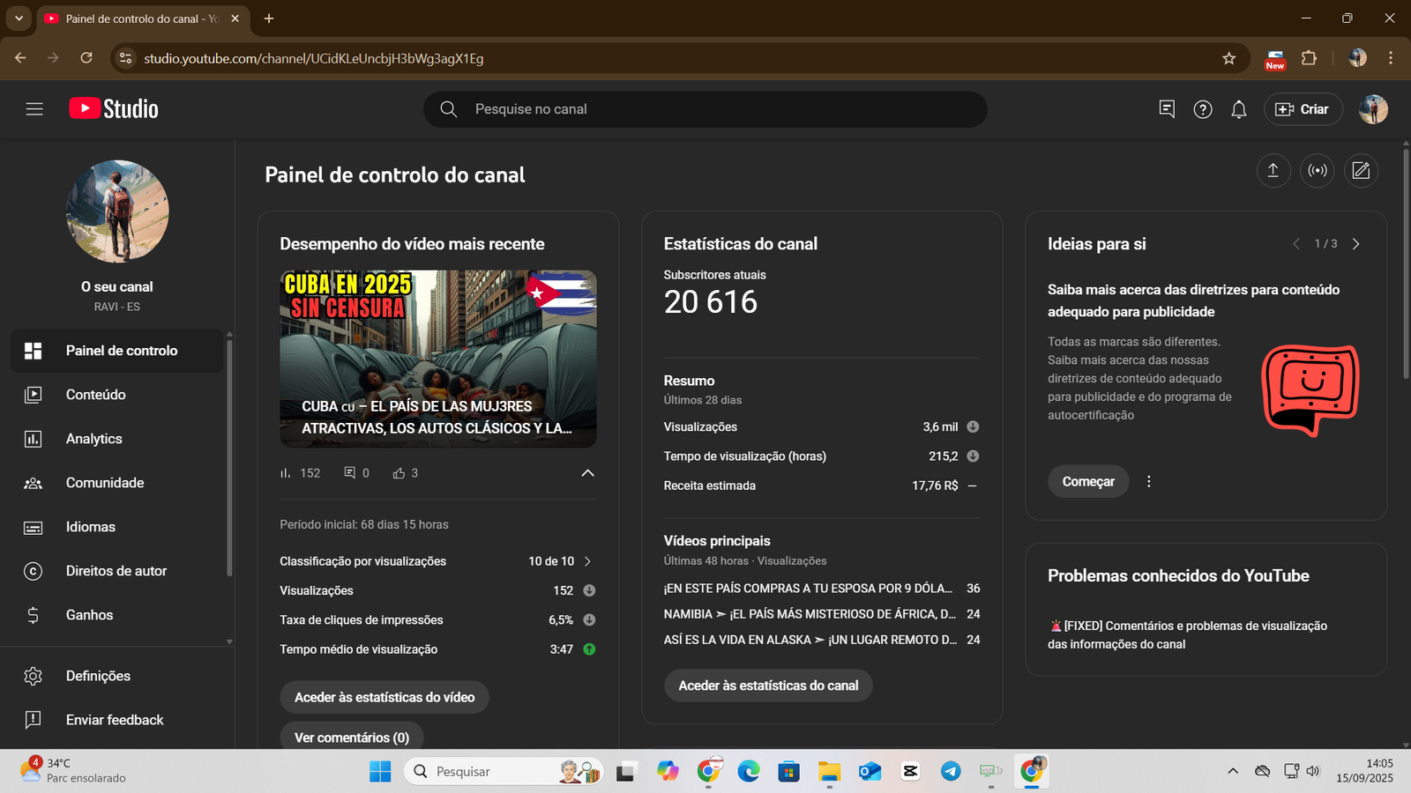The width and height of the screenshot is (1411, 793).
Task: Open Analytics in the sidebar
Action: coord(117,439)
